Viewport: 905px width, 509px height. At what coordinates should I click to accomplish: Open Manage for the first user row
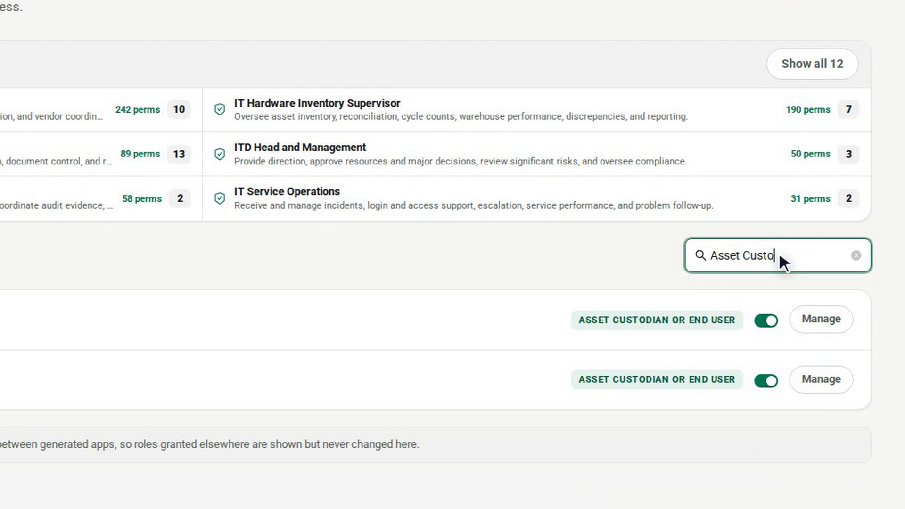pyautogui.click(x=821, y=320)
